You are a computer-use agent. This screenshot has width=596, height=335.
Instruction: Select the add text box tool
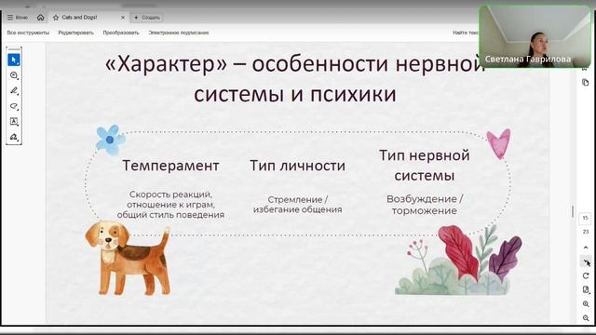[x=14, y=122]
